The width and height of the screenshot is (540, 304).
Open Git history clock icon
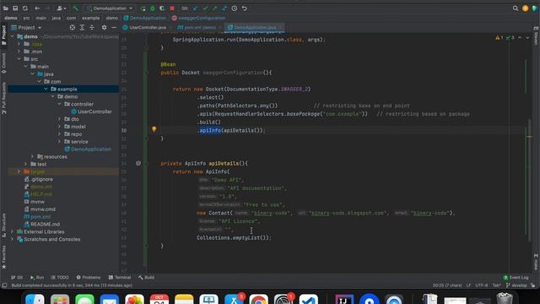coord(235,8)
